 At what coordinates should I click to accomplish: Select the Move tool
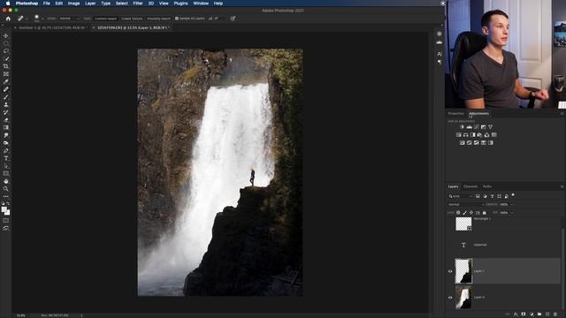coord(6,35)
